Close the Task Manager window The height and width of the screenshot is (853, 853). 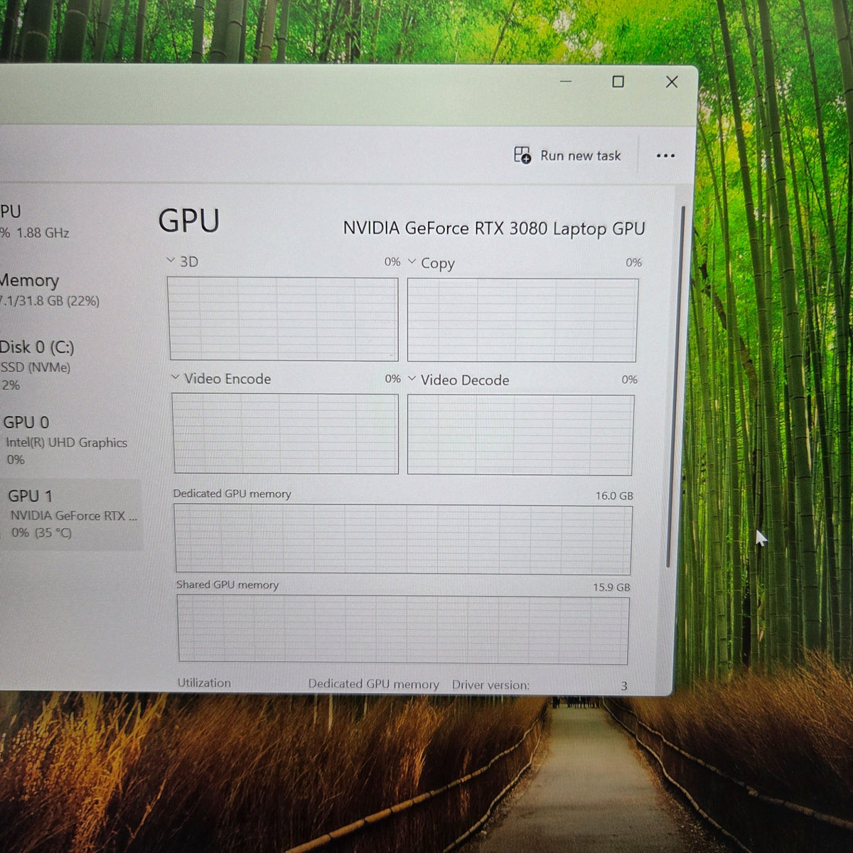[672, 82]
